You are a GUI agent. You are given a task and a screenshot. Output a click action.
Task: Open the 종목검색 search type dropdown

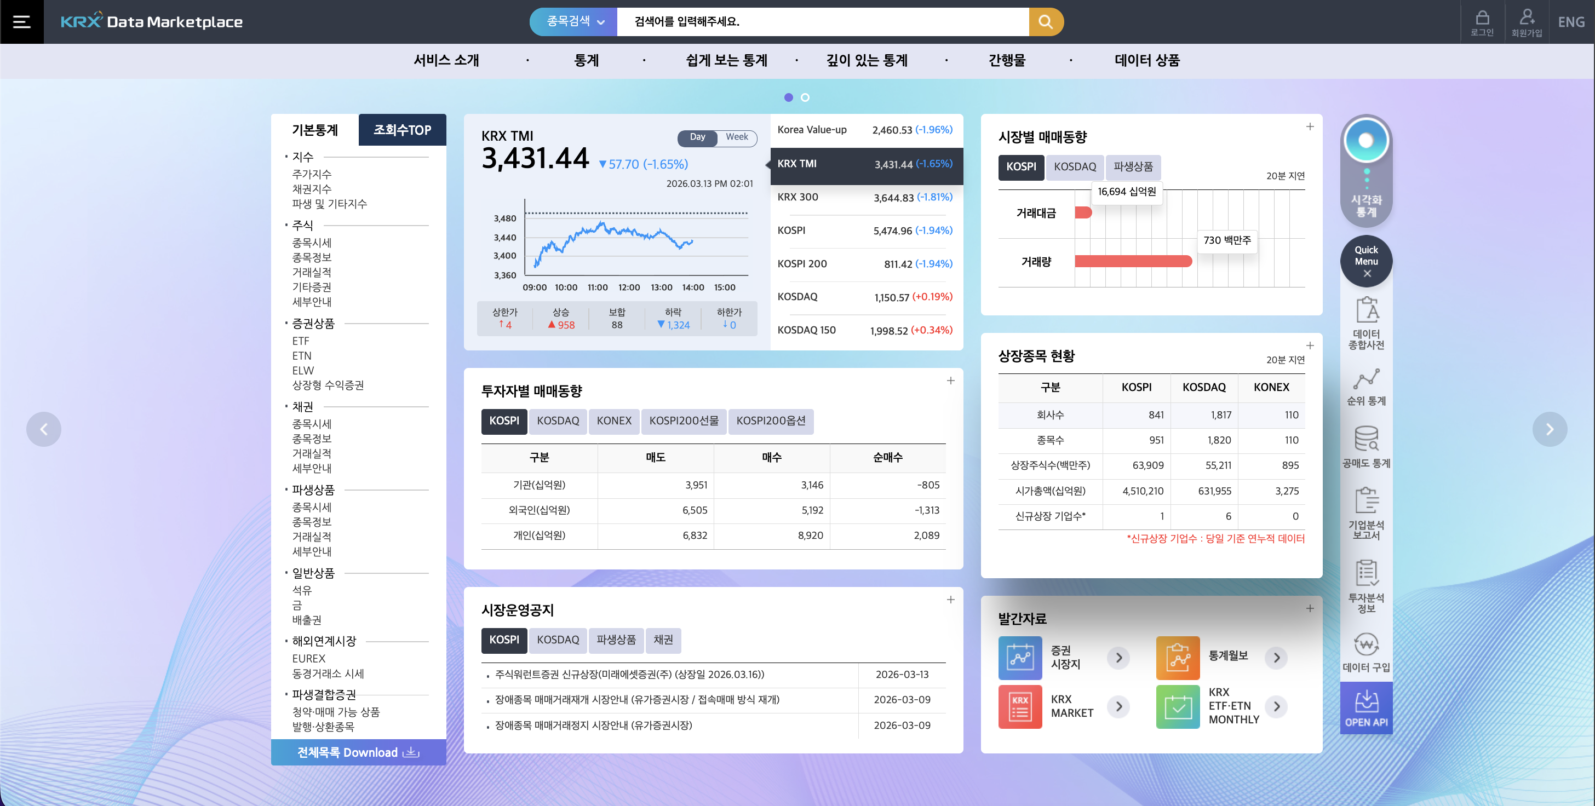[574, 22]
